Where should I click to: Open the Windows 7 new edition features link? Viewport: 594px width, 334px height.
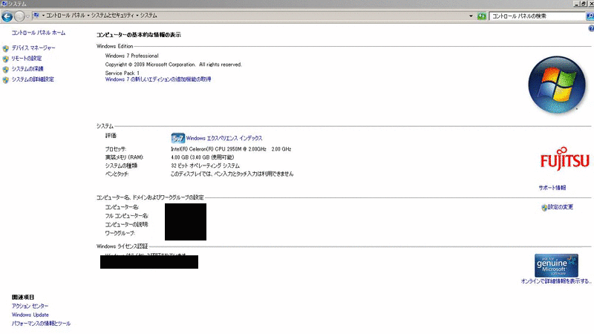(158, 79)
